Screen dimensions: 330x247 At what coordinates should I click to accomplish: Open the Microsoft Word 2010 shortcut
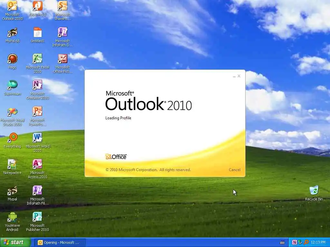37,142
